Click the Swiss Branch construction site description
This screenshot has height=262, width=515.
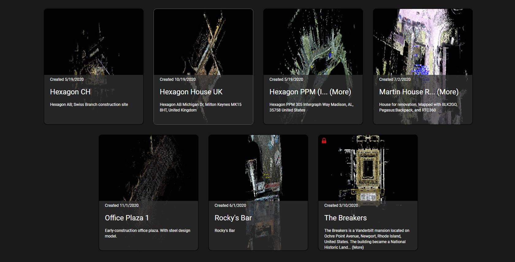click(89, 104)
